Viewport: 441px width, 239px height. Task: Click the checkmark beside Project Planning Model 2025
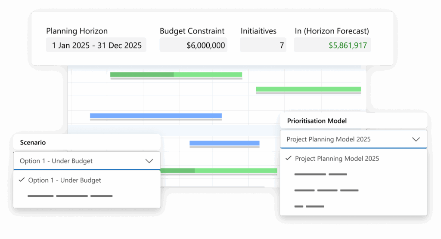pyautogui.click(x=288, y=158)
